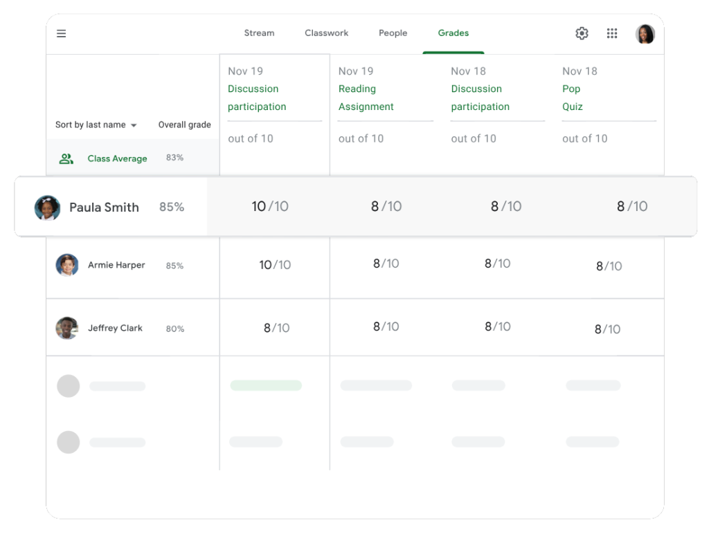The image size is (709, 543).
Task: Edit Jeffrey Clark's first Discussion participation grade
Action: (x=276, y=329)
